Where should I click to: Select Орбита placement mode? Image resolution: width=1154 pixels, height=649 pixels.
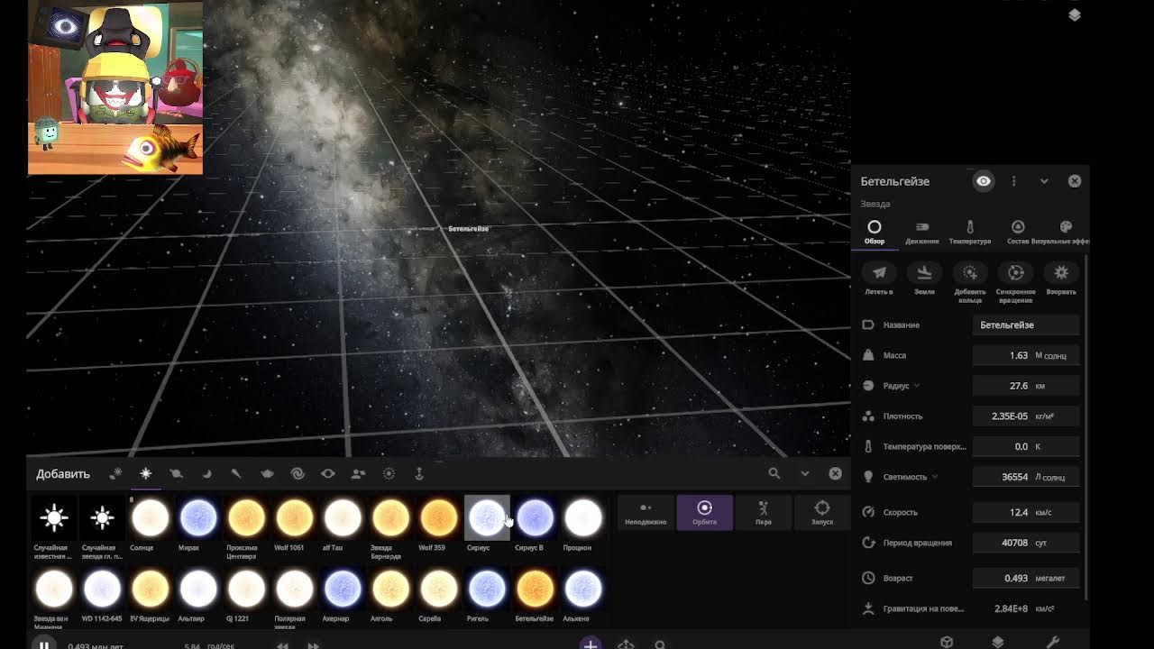point(704,513)
